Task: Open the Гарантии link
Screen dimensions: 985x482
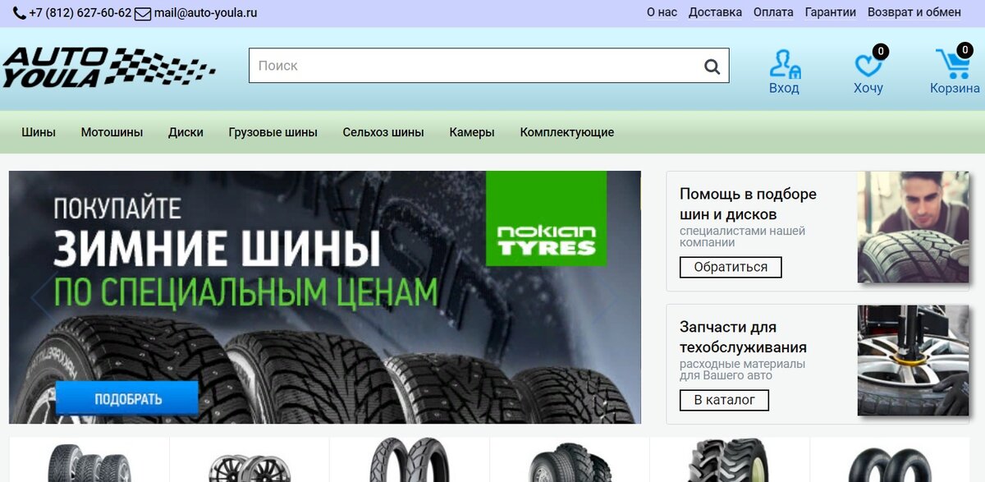Action: point(831,12)
